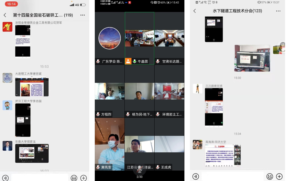Toggle the meeting microphone above 2/30
The height and width of the screenshot is (181, 286).
click(x=139, y=169)
